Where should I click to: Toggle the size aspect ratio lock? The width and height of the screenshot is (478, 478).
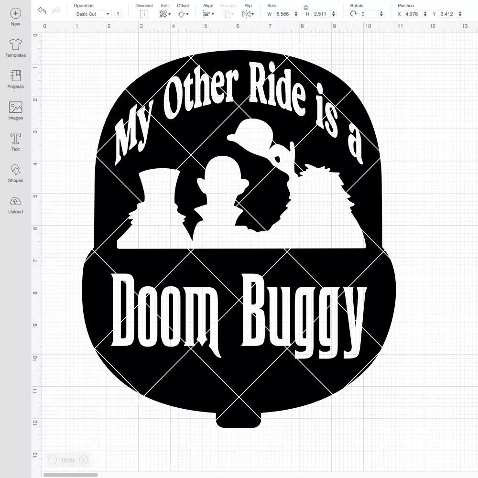[306, 7]
